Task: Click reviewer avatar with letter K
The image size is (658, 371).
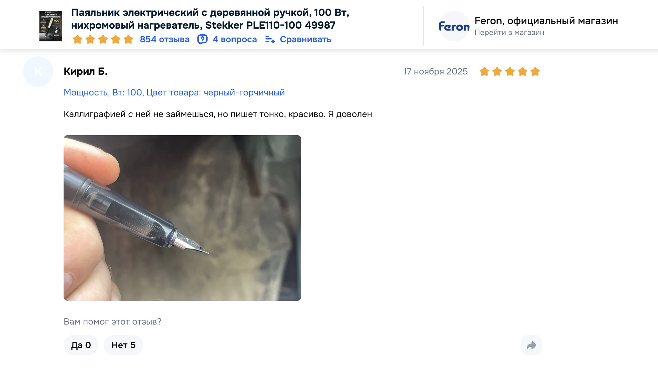Action: click(38, 72)
